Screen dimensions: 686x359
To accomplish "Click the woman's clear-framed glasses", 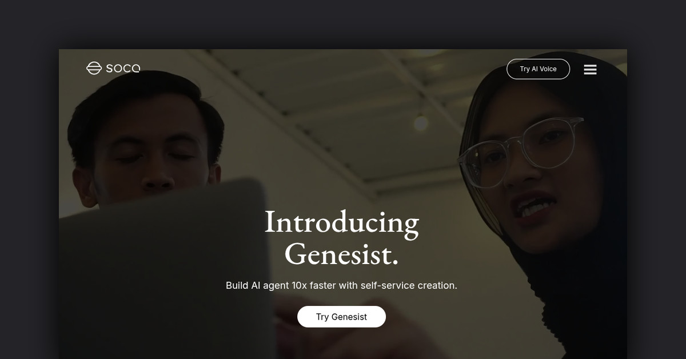I will [520, 151].
